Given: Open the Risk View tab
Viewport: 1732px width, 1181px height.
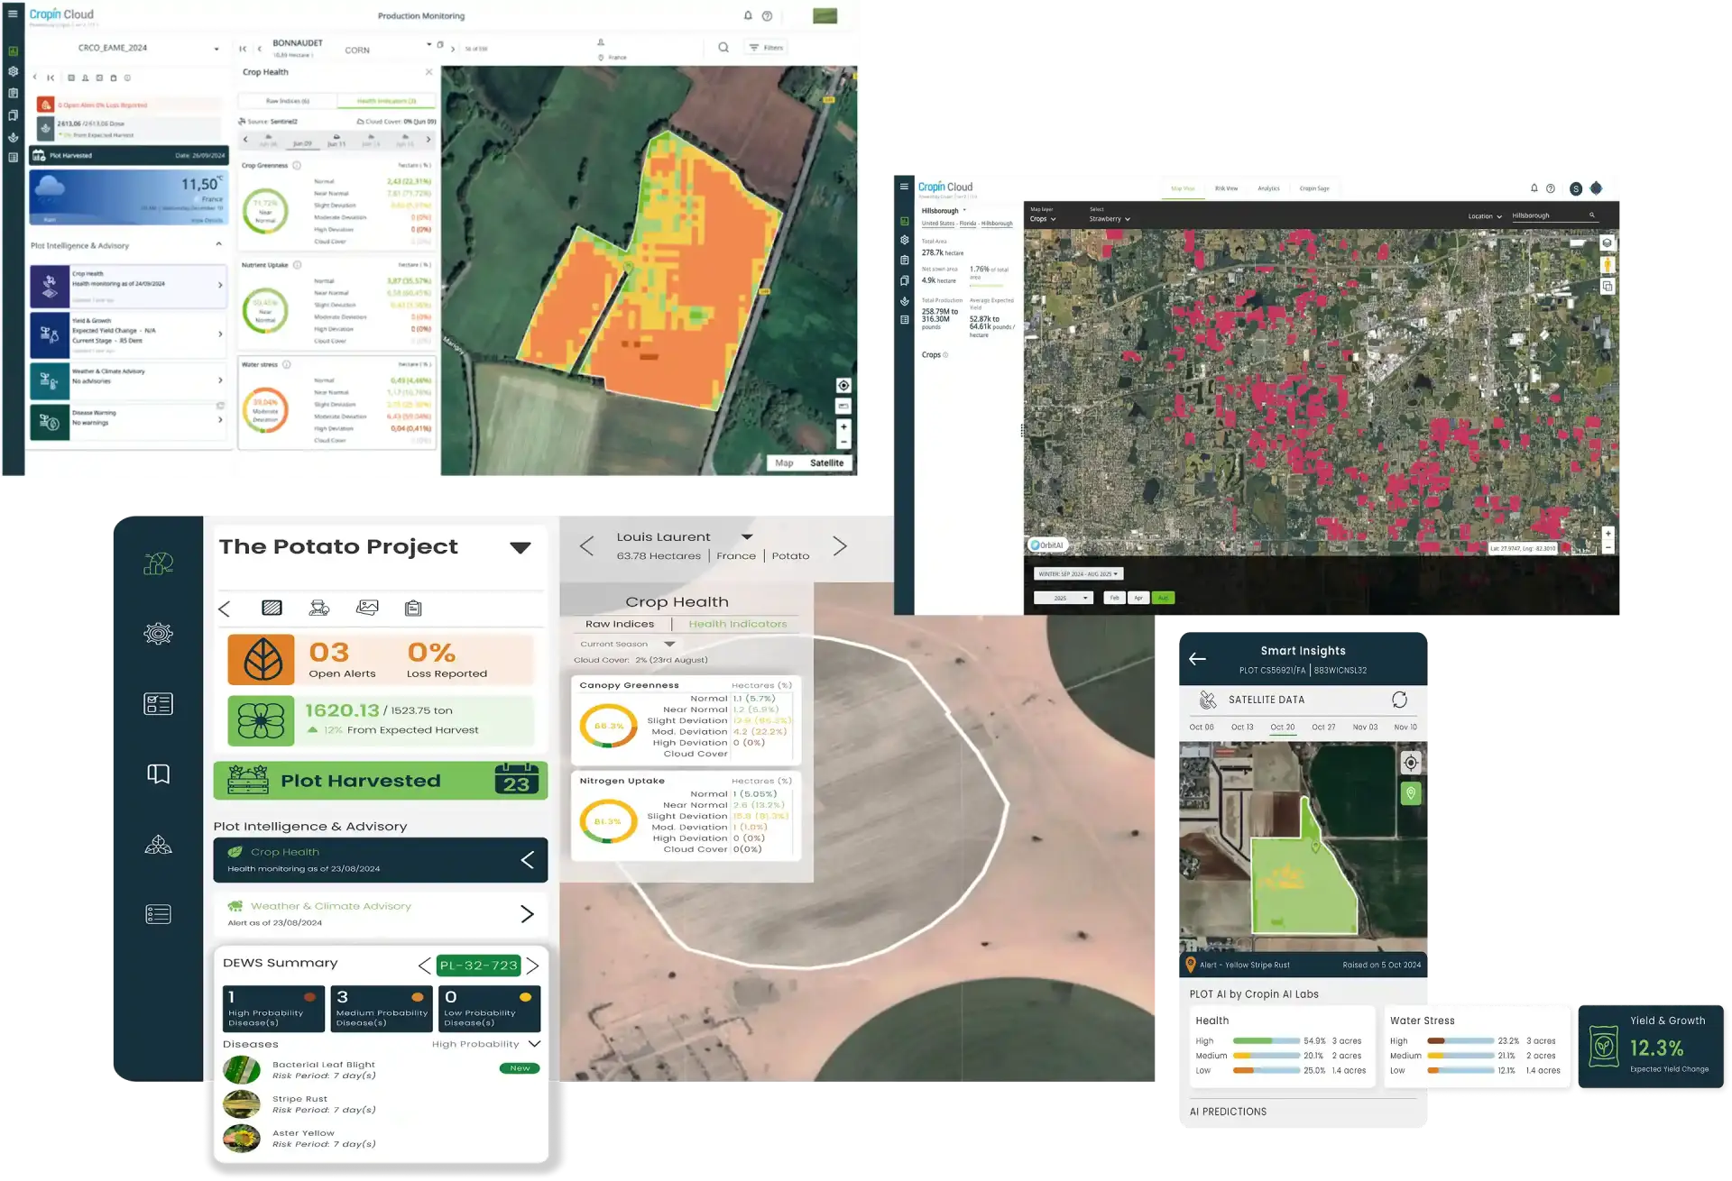Looking at the screenshot, I should click(1226, 188).
